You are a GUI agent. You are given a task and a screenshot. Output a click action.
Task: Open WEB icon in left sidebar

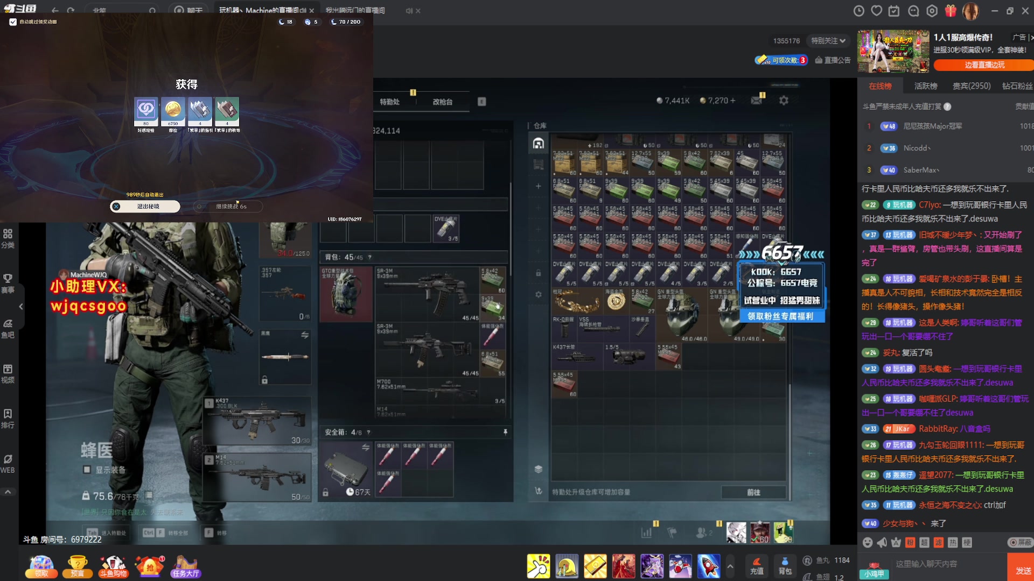click(x=8, y=464)
